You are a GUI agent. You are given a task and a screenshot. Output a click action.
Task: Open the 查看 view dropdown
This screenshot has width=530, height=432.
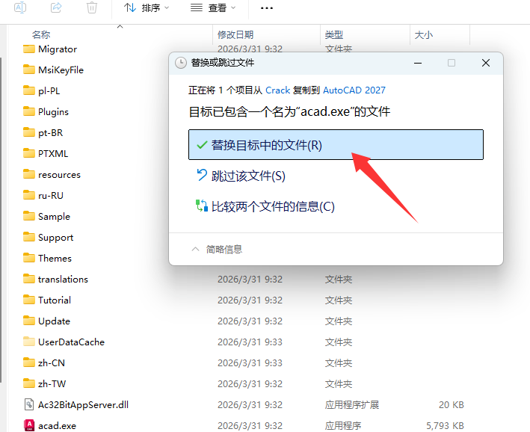coord(213,7)
